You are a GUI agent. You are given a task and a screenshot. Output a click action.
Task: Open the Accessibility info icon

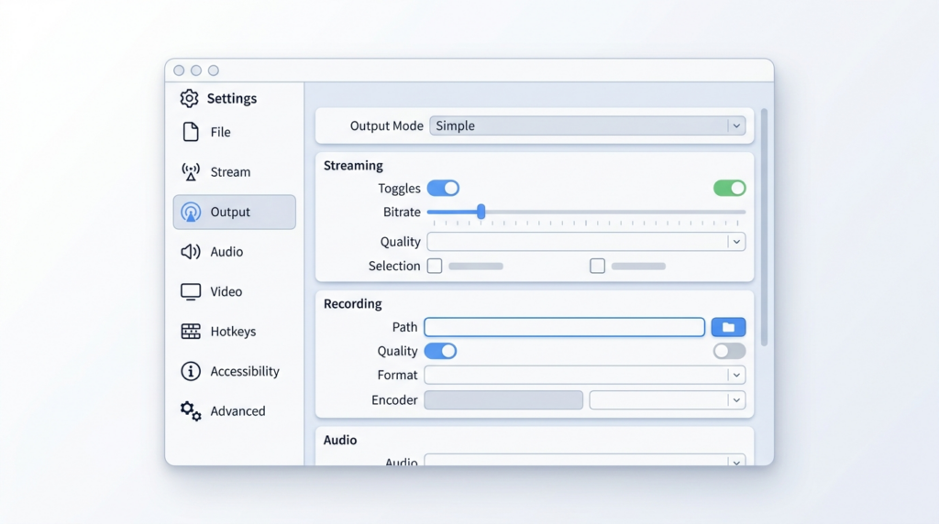pos(191,371)
